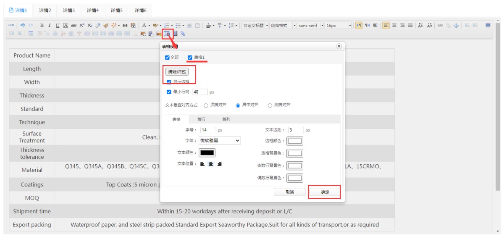Apply Strikethrough formatting
504x239 pixels.
point(73,26)
